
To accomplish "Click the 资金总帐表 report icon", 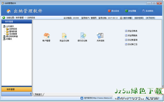I will [126, 31].
